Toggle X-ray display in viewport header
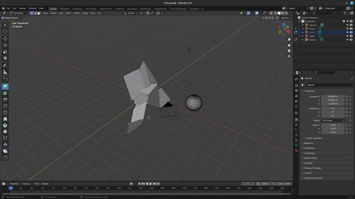Image resolution: width=355 pixels, height=199 pixels. click(271, 13)
